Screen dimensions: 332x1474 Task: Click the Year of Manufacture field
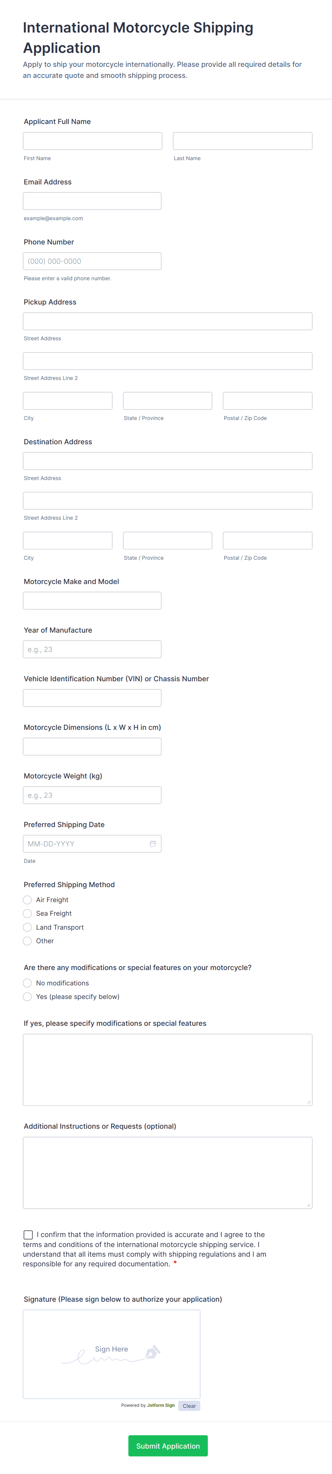(x=92, y=648)
